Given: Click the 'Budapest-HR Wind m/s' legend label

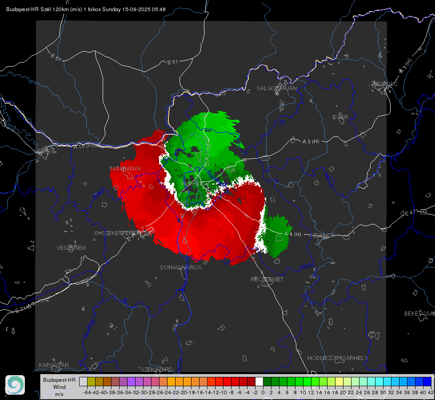Looking at the screenshot, I should point(59,387).
